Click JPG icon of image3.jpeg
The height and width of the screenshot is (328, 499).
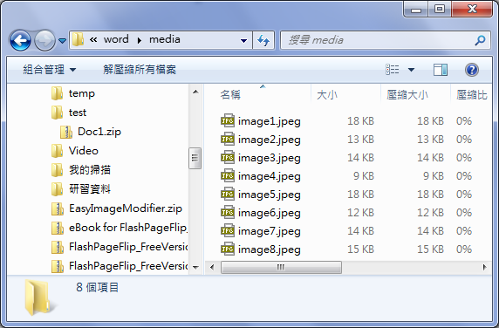tap(228, 157)
